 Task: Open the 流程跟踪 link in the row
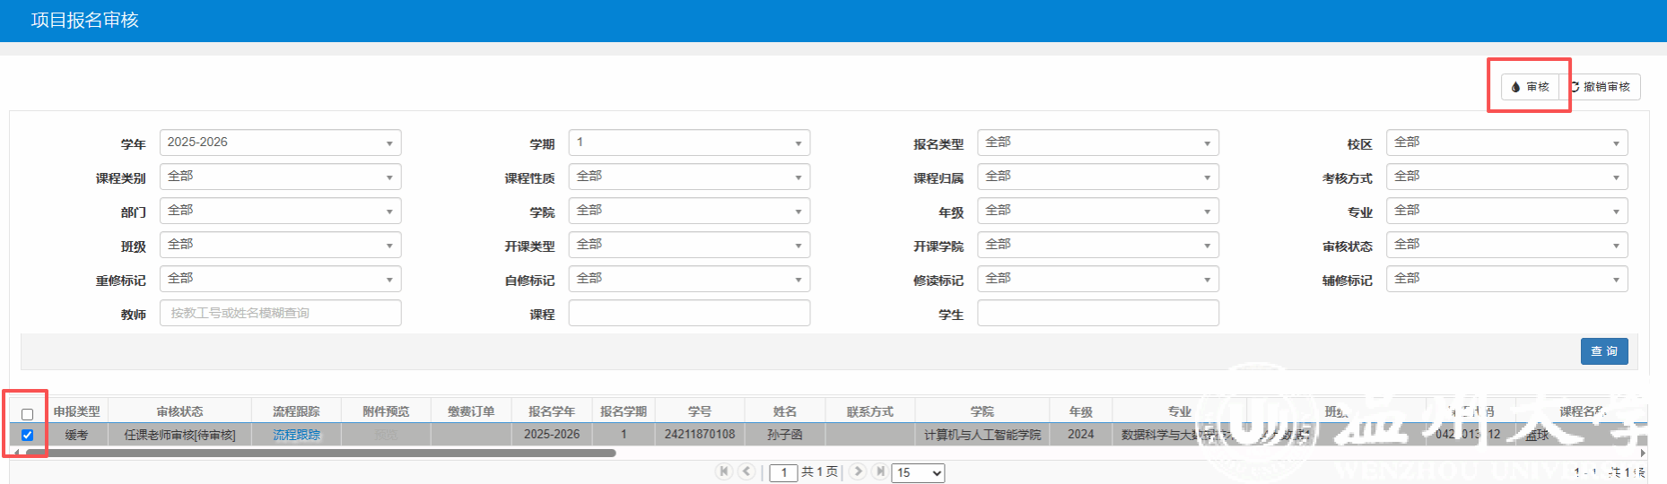(296, 435)
